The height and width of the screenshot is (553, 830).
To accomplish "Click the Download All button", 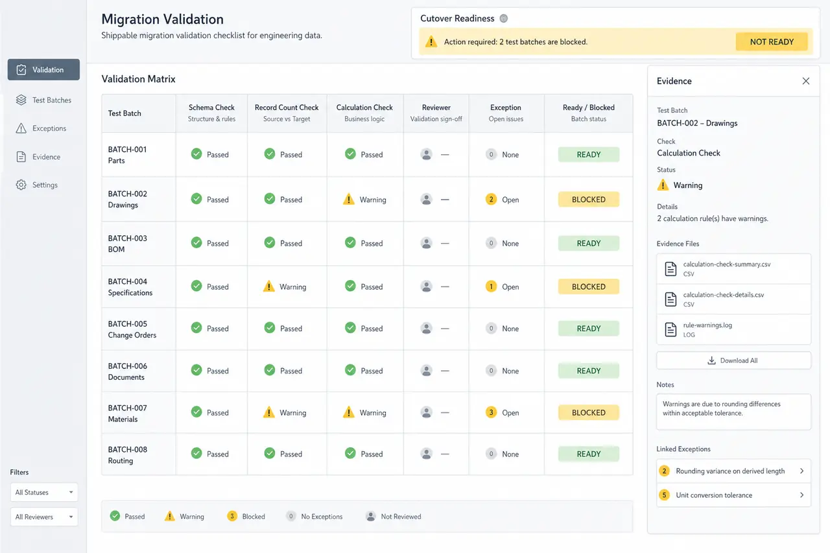I will [x=734, y=360].
